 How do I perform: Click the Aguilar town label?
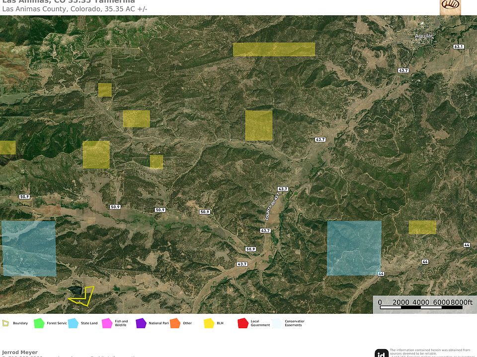(x=424, y=36)
